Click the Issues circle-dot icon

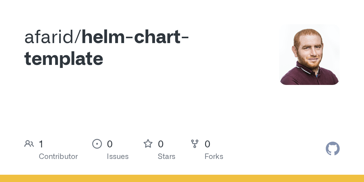tap(97, 144)
